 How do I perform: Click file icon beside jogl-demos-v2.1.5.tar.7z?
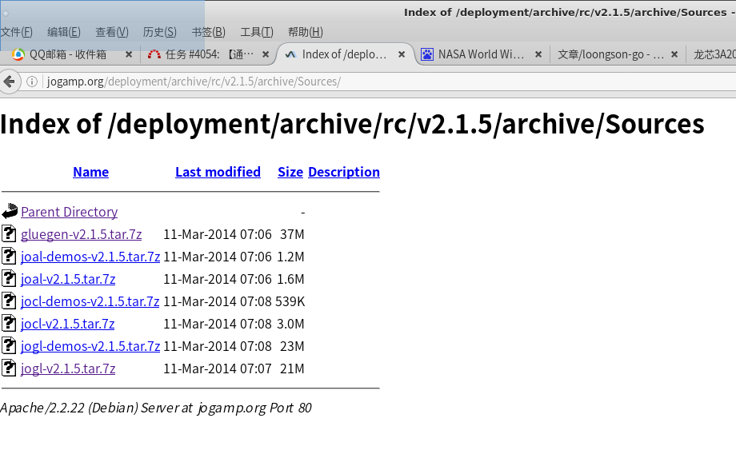pyautogui.click(x=9, y=346)
